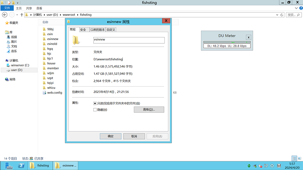This screenshot has height=170, width=303.
Task: Select the web.config file
Action: click(x=54, y=92)
